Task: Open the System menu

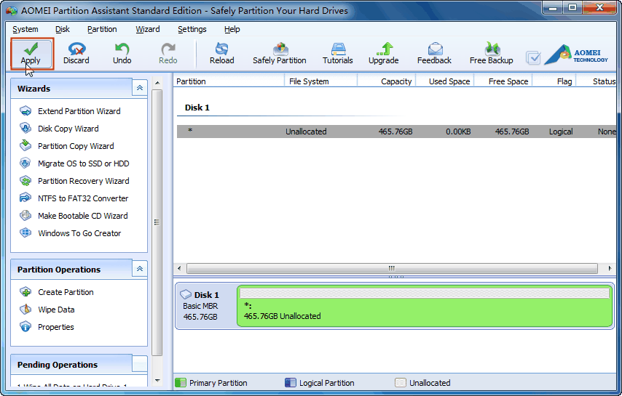Action: tap(25, 29)
